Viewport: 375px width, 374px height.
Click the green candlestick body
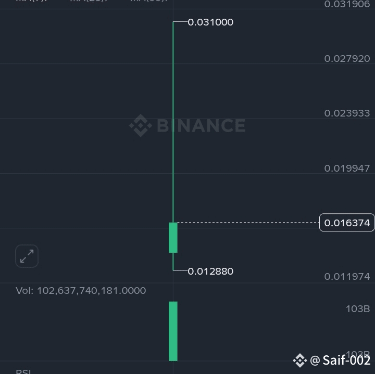point(173,238)
